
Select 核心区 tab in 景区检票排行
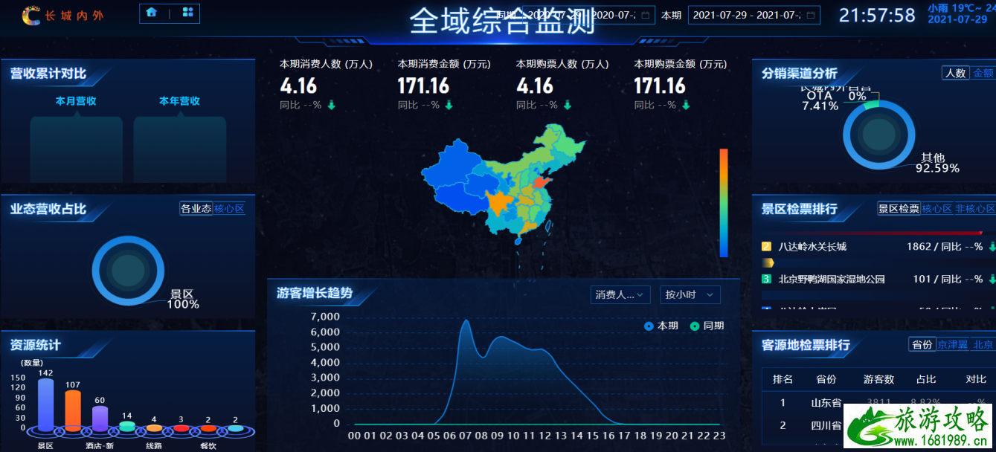coord(937,208)
